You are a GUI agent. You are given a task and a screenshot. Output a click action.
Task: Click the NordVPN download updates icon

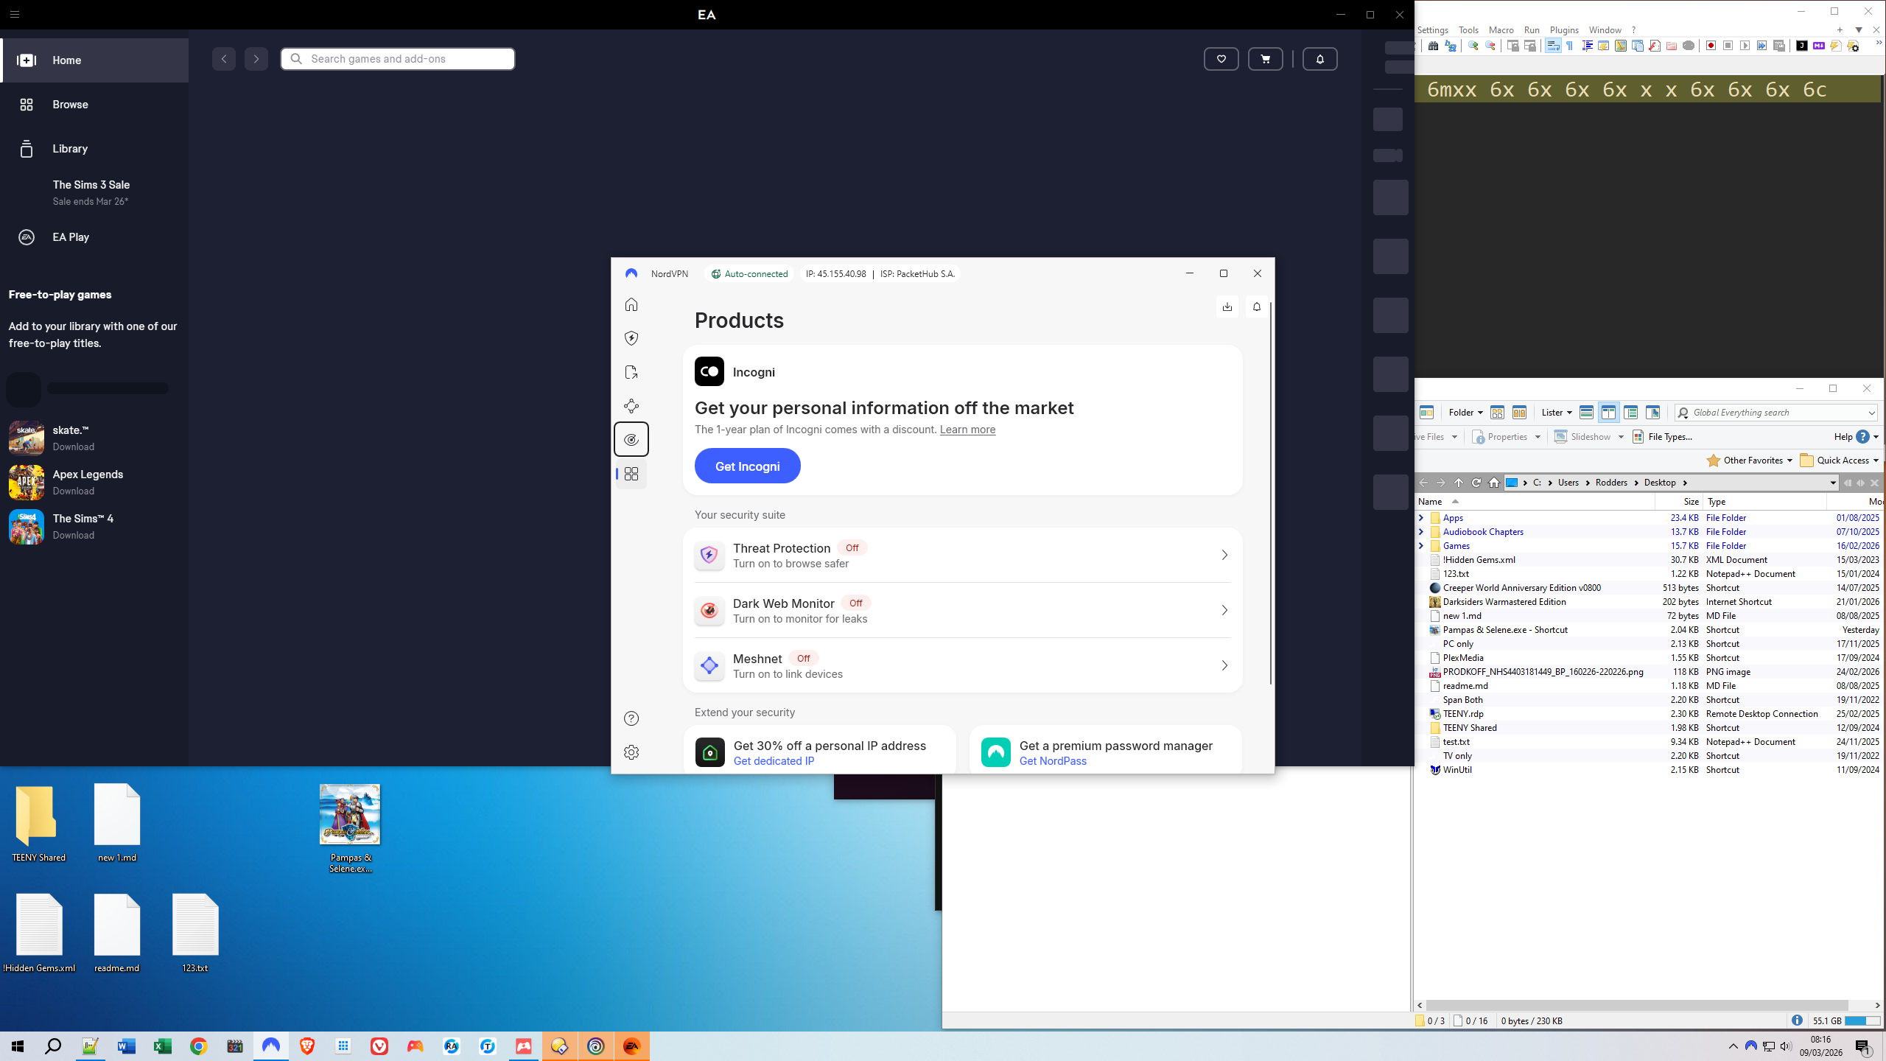(1227, 307)
